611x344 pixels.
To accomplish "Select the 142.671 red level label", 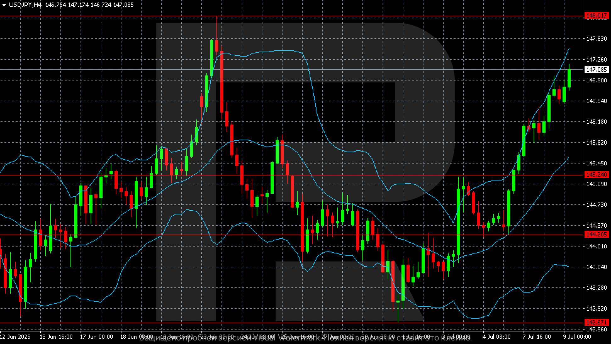I will 596,322.
